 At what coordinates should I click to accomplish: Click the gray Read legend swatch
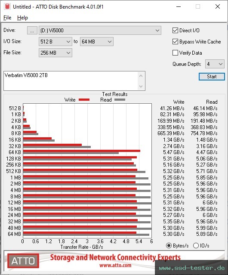120,99
